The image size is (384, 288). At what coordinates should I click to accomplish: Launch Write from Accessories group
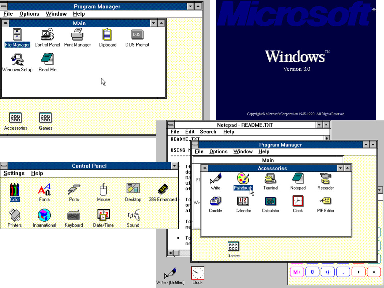215,181
